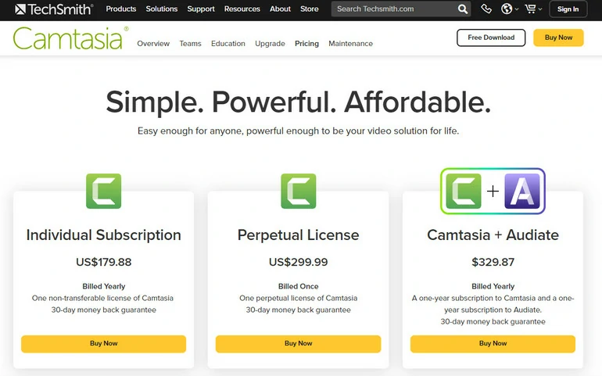Click One perpetual license of Camtasia text

(299, 298)
